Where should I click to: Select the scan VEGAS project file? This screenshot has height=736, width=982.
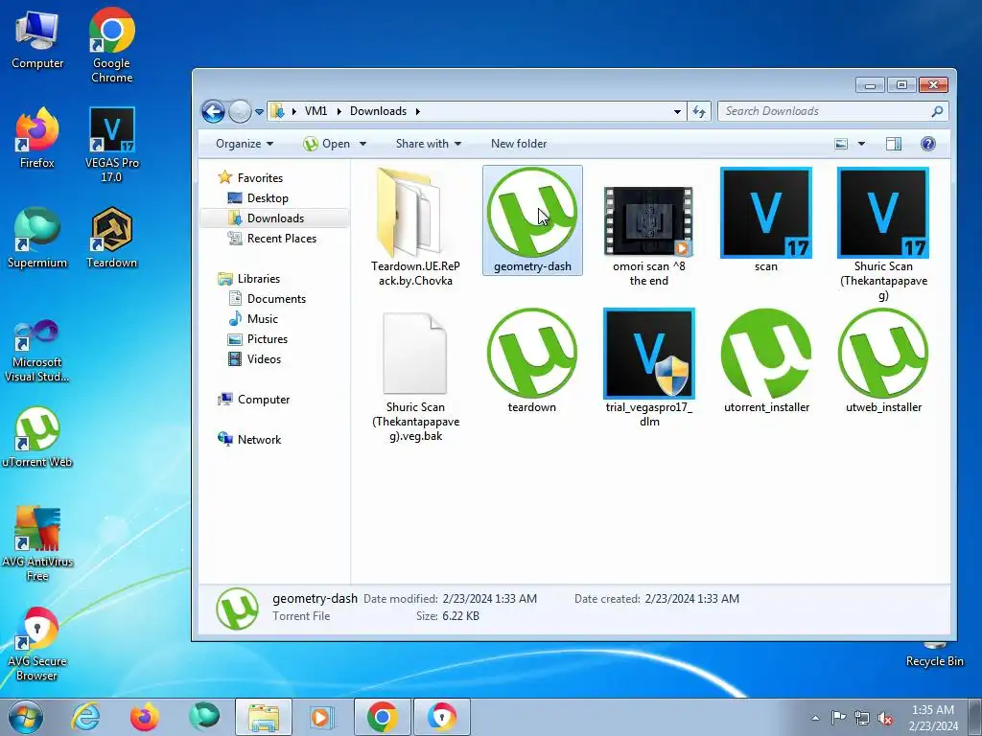coord(766,219)
